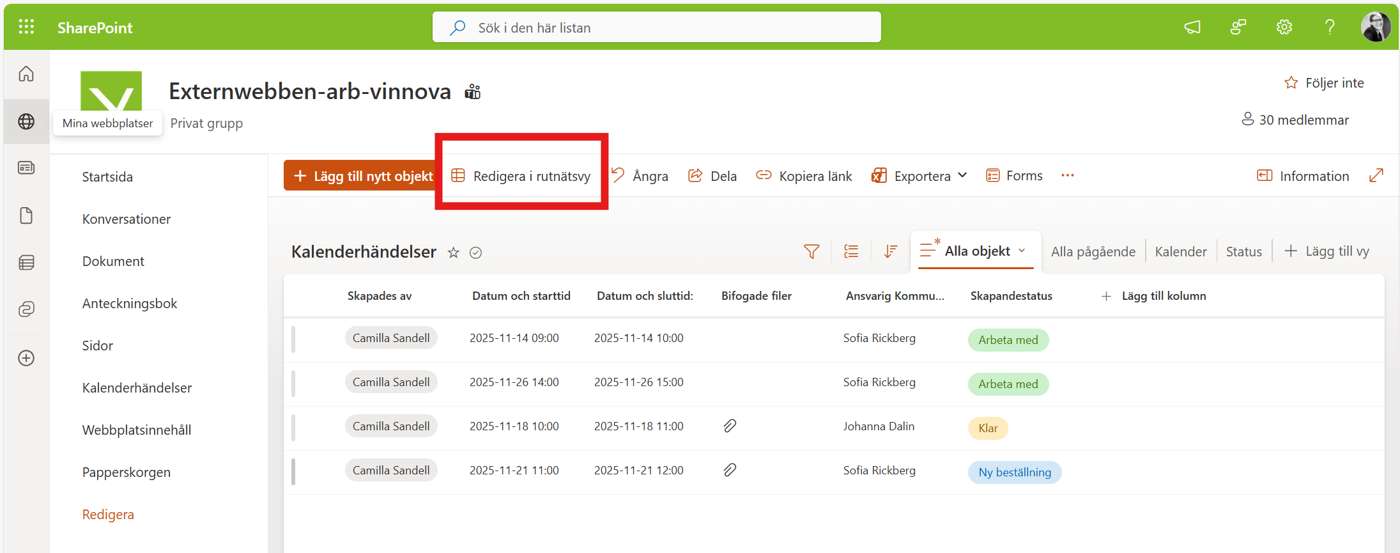Favorite the Kalenderhändelser list star
The image size is (1400, 553).
(x=453, y=253)
